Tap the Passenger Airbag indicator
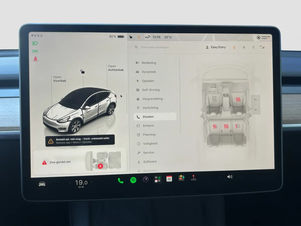This screenshot has height=226, width=301. pyautogui.click(x=264, y=37)
